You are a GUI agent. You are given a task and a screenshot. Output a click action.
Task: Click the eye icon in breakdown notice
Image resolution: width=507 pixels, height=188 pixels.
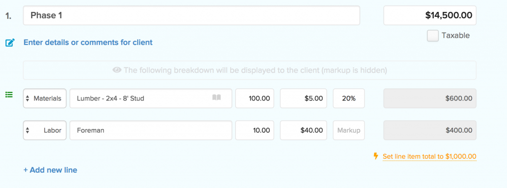click(117, 70)
